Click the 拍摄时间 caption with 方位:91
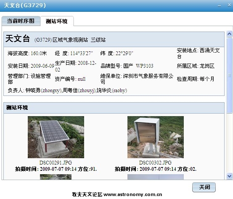Image resolution: width=233 pixels, height=199 pixels. coord(56,169)
